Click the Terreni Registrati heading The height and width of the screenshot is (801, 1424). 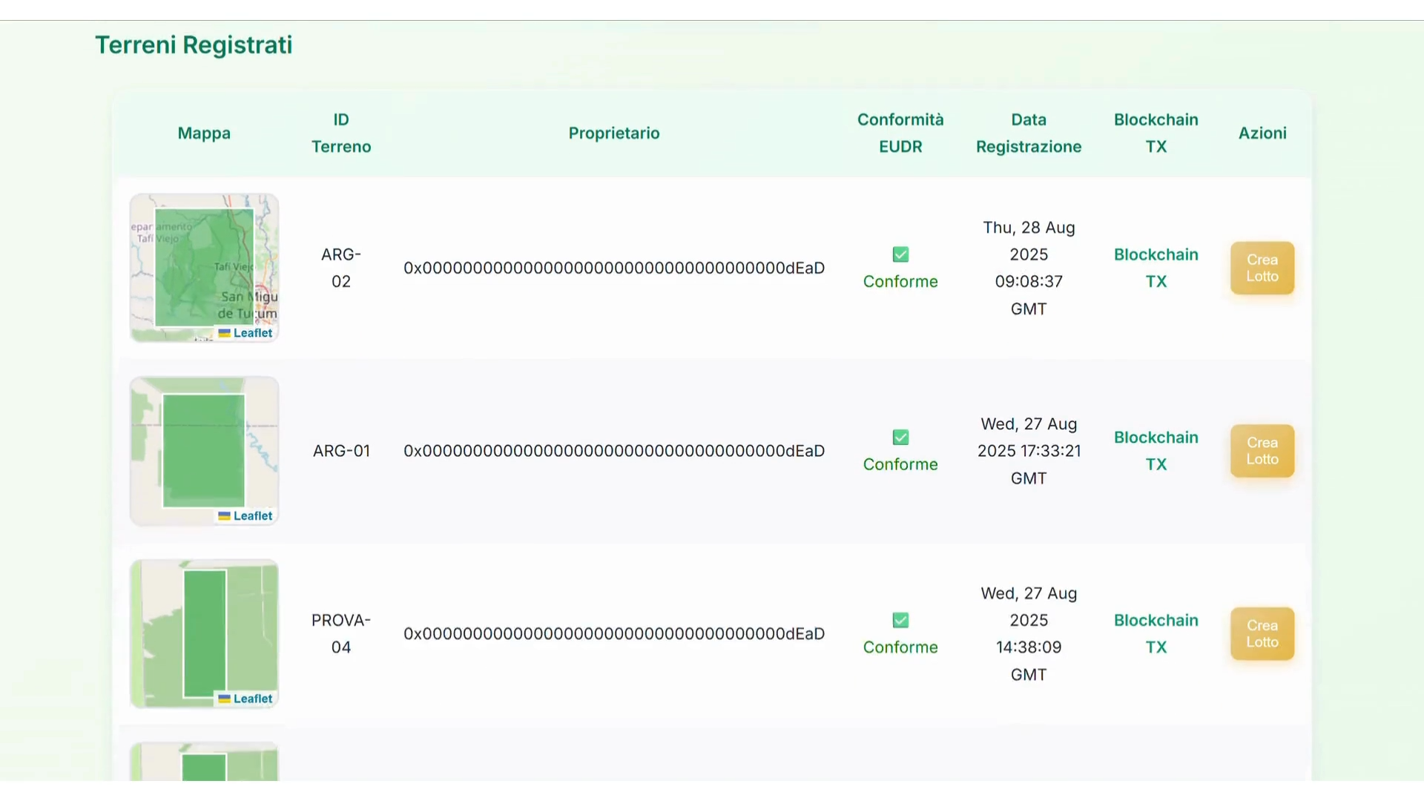pyautogui.click(x=194, y=44)
